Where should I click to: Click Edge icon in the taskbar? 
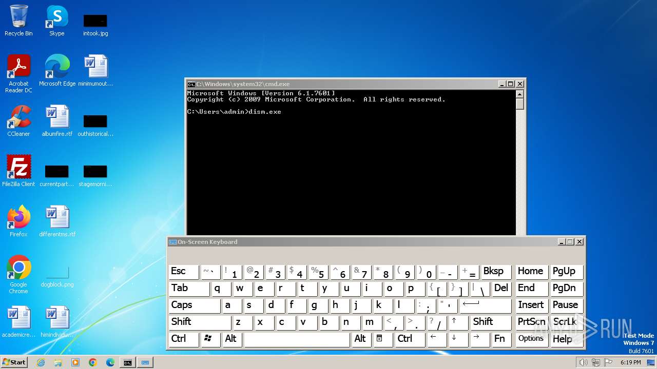pyautogui.click(x=110, y=362)
